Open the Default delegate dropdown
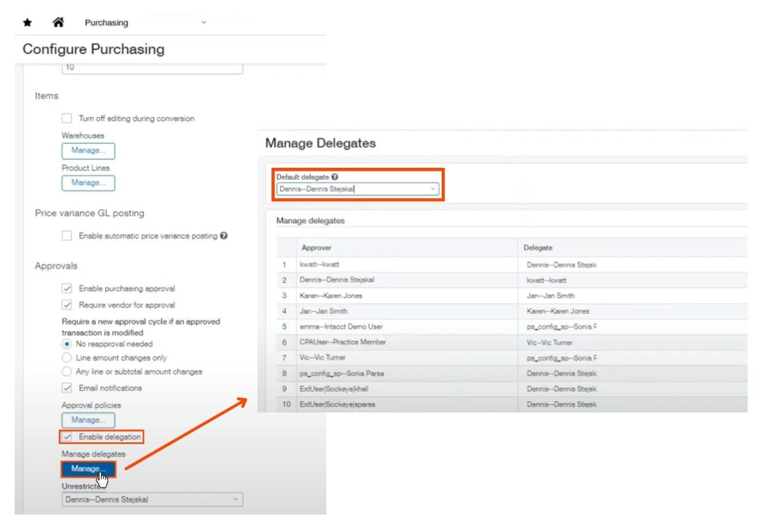 (x=357, y=189)
